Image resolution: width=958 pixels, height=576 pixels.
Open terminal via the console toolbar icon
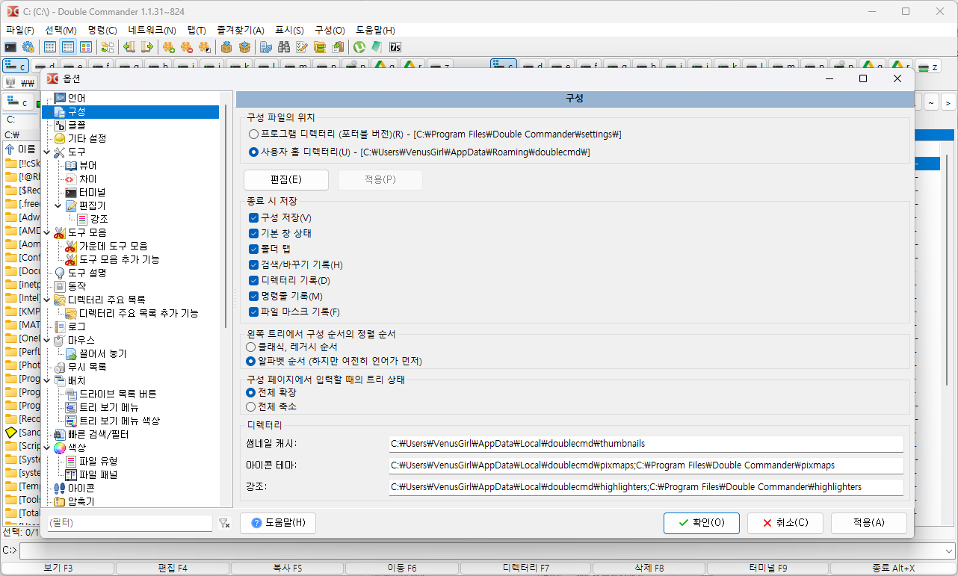(10, 47)
